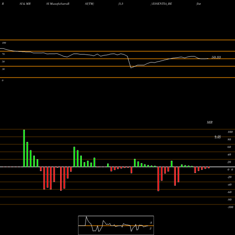Select the MR axis label 20
The height and width of the screenshot is (235, 235).
229,162
